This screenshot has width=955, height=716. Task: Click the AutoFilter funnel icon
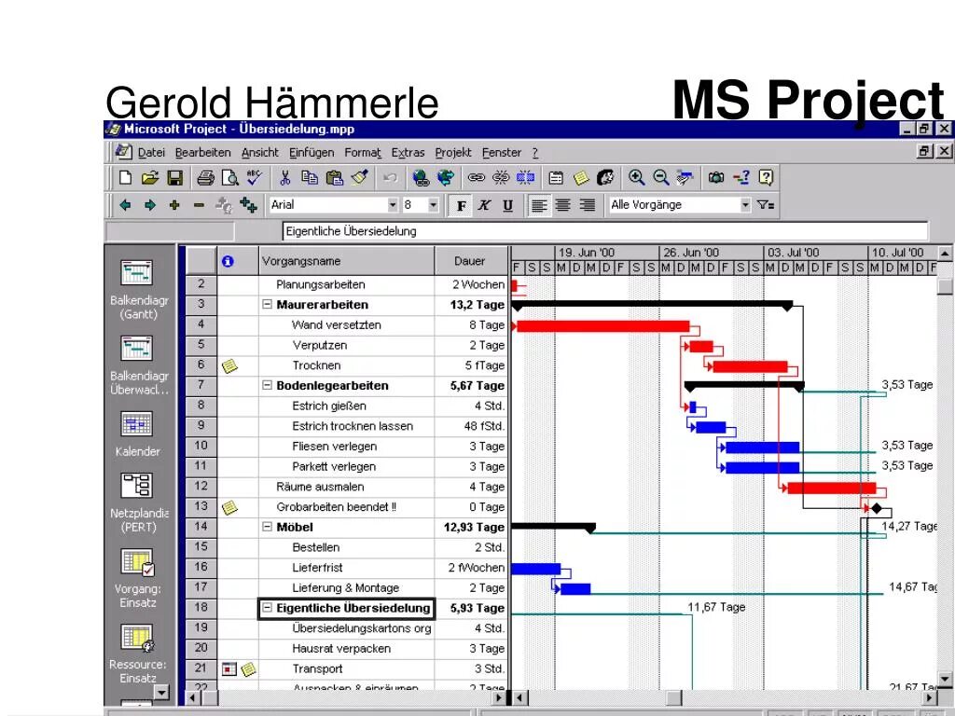(766, 205)
